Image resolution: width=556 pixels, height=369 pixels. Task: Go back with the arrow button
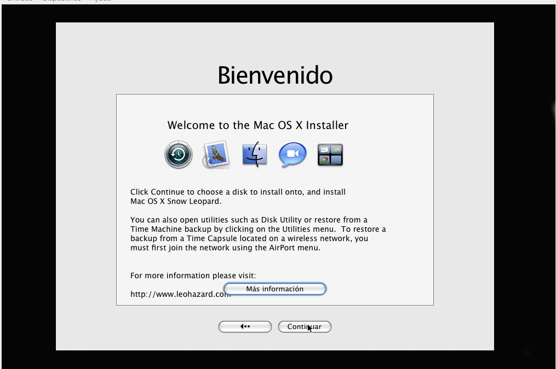(x=245, y=326)
